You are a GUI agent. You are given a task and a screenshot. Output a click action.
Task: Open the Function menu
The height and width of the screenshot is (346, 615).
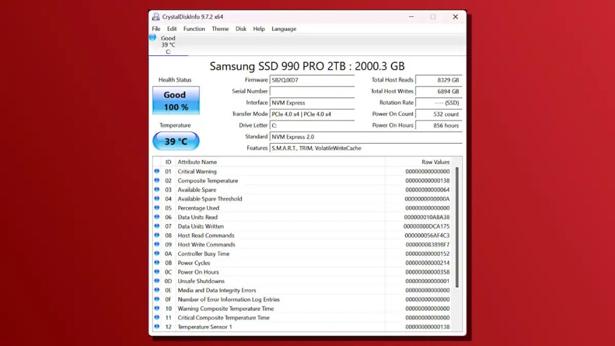tap(194, 28)
